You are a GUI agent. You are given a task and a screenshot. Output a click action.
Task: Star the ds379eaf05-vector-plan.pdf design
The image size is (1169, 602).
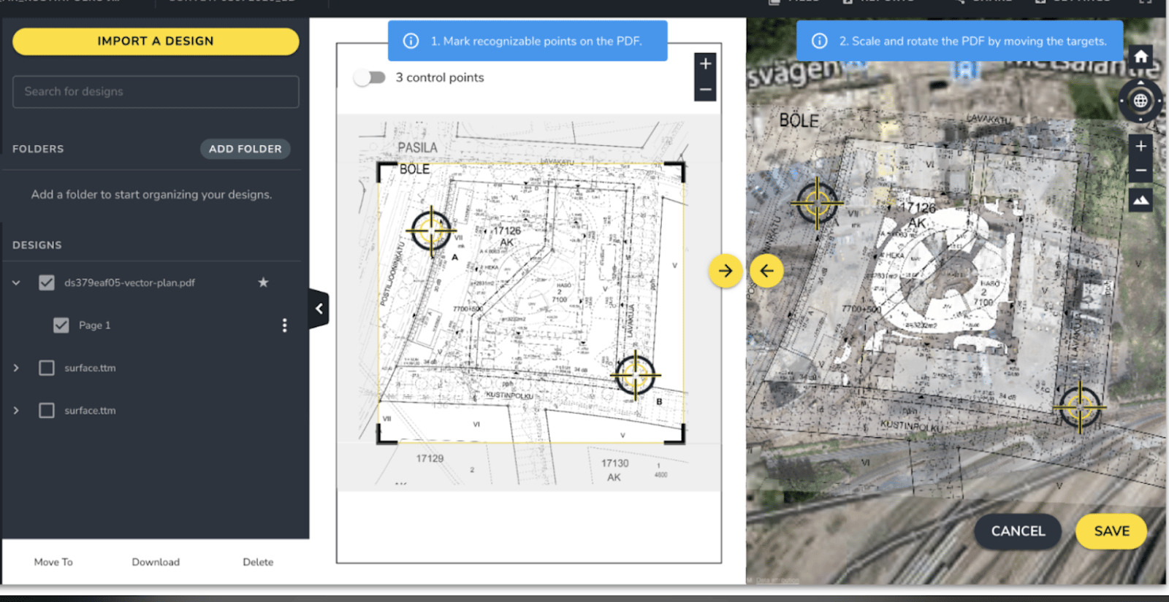tap(263, 282)
